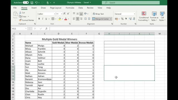Image resolution: width=178 pixels, height=100 pixels.
Task: Click the Align Left icon
Action: (x=74, y=19)
